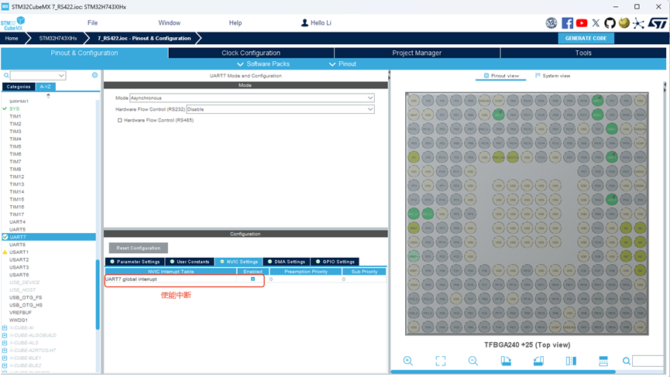Toggle the UART7 global interrupt Enabled checkbox
The height and width of the screenshot is (377, 670).
coord(253,279)
